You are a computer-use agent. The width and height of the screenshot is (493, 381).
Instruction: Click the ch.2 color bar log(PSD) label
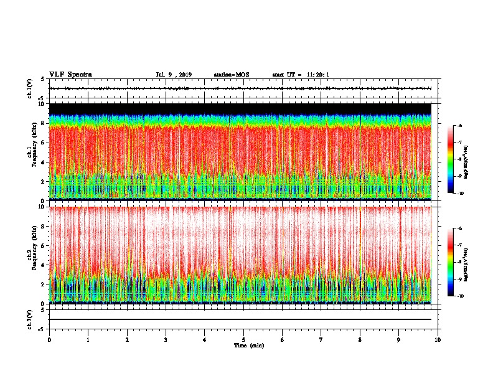[466, 265]
